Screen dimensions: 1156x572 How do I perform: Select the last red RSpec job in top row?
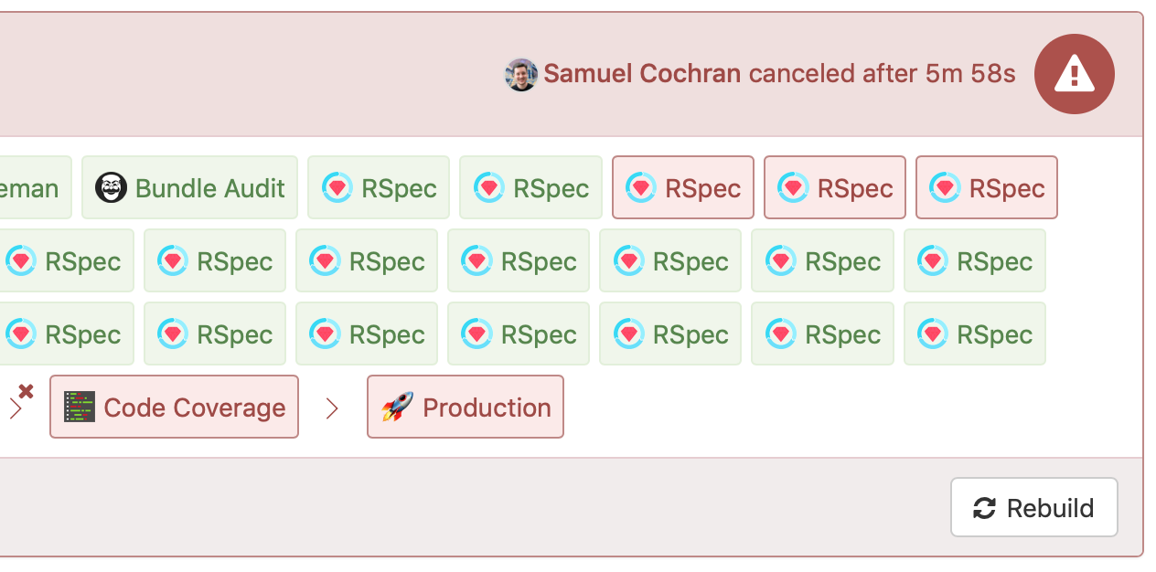[986, 188]
